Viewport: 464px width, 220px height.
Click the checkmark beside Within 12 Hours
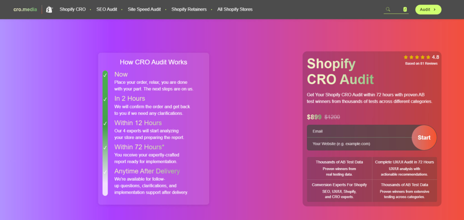(105, 123)
